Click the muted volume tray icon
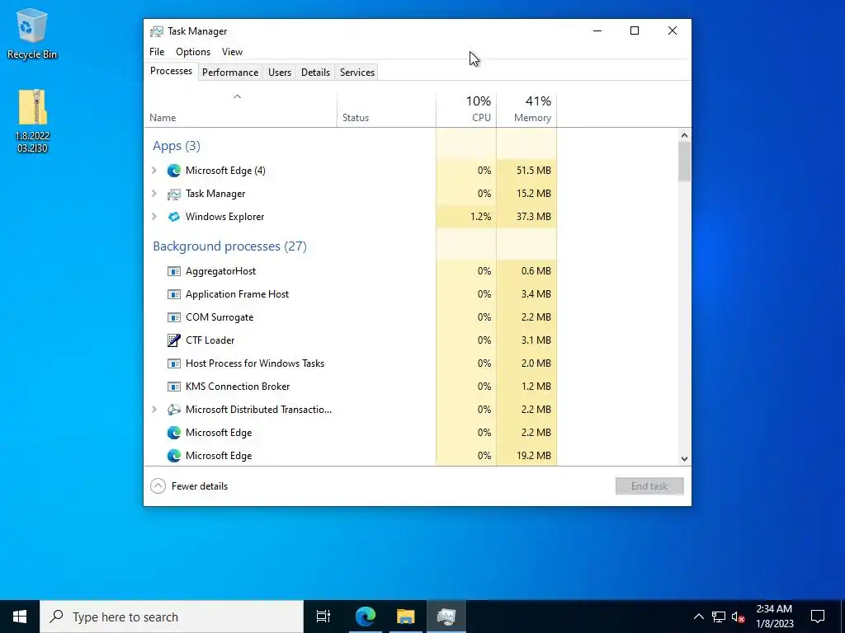The image size is (845, 633). [x=739, y=617]
